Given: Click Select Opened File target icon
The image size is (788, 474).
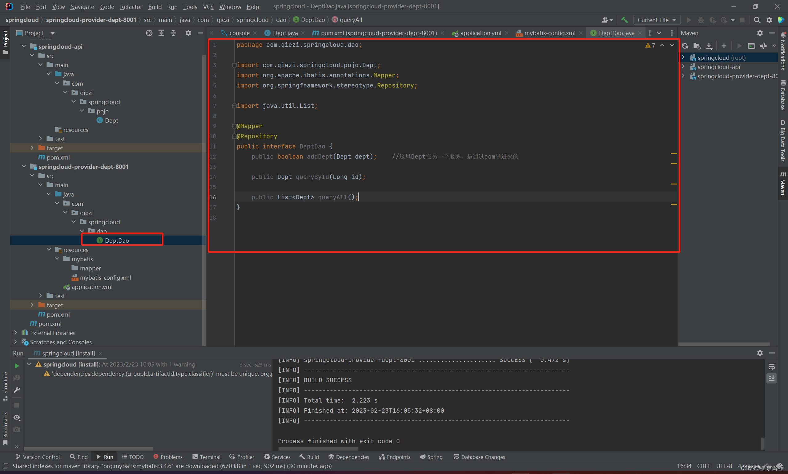Looking at the screenshot, I should click(149, 33).
